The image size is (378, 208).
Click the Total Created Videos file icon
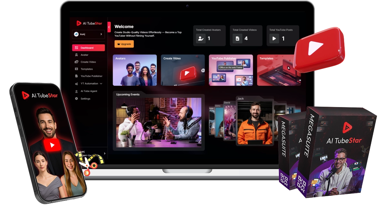238,39
